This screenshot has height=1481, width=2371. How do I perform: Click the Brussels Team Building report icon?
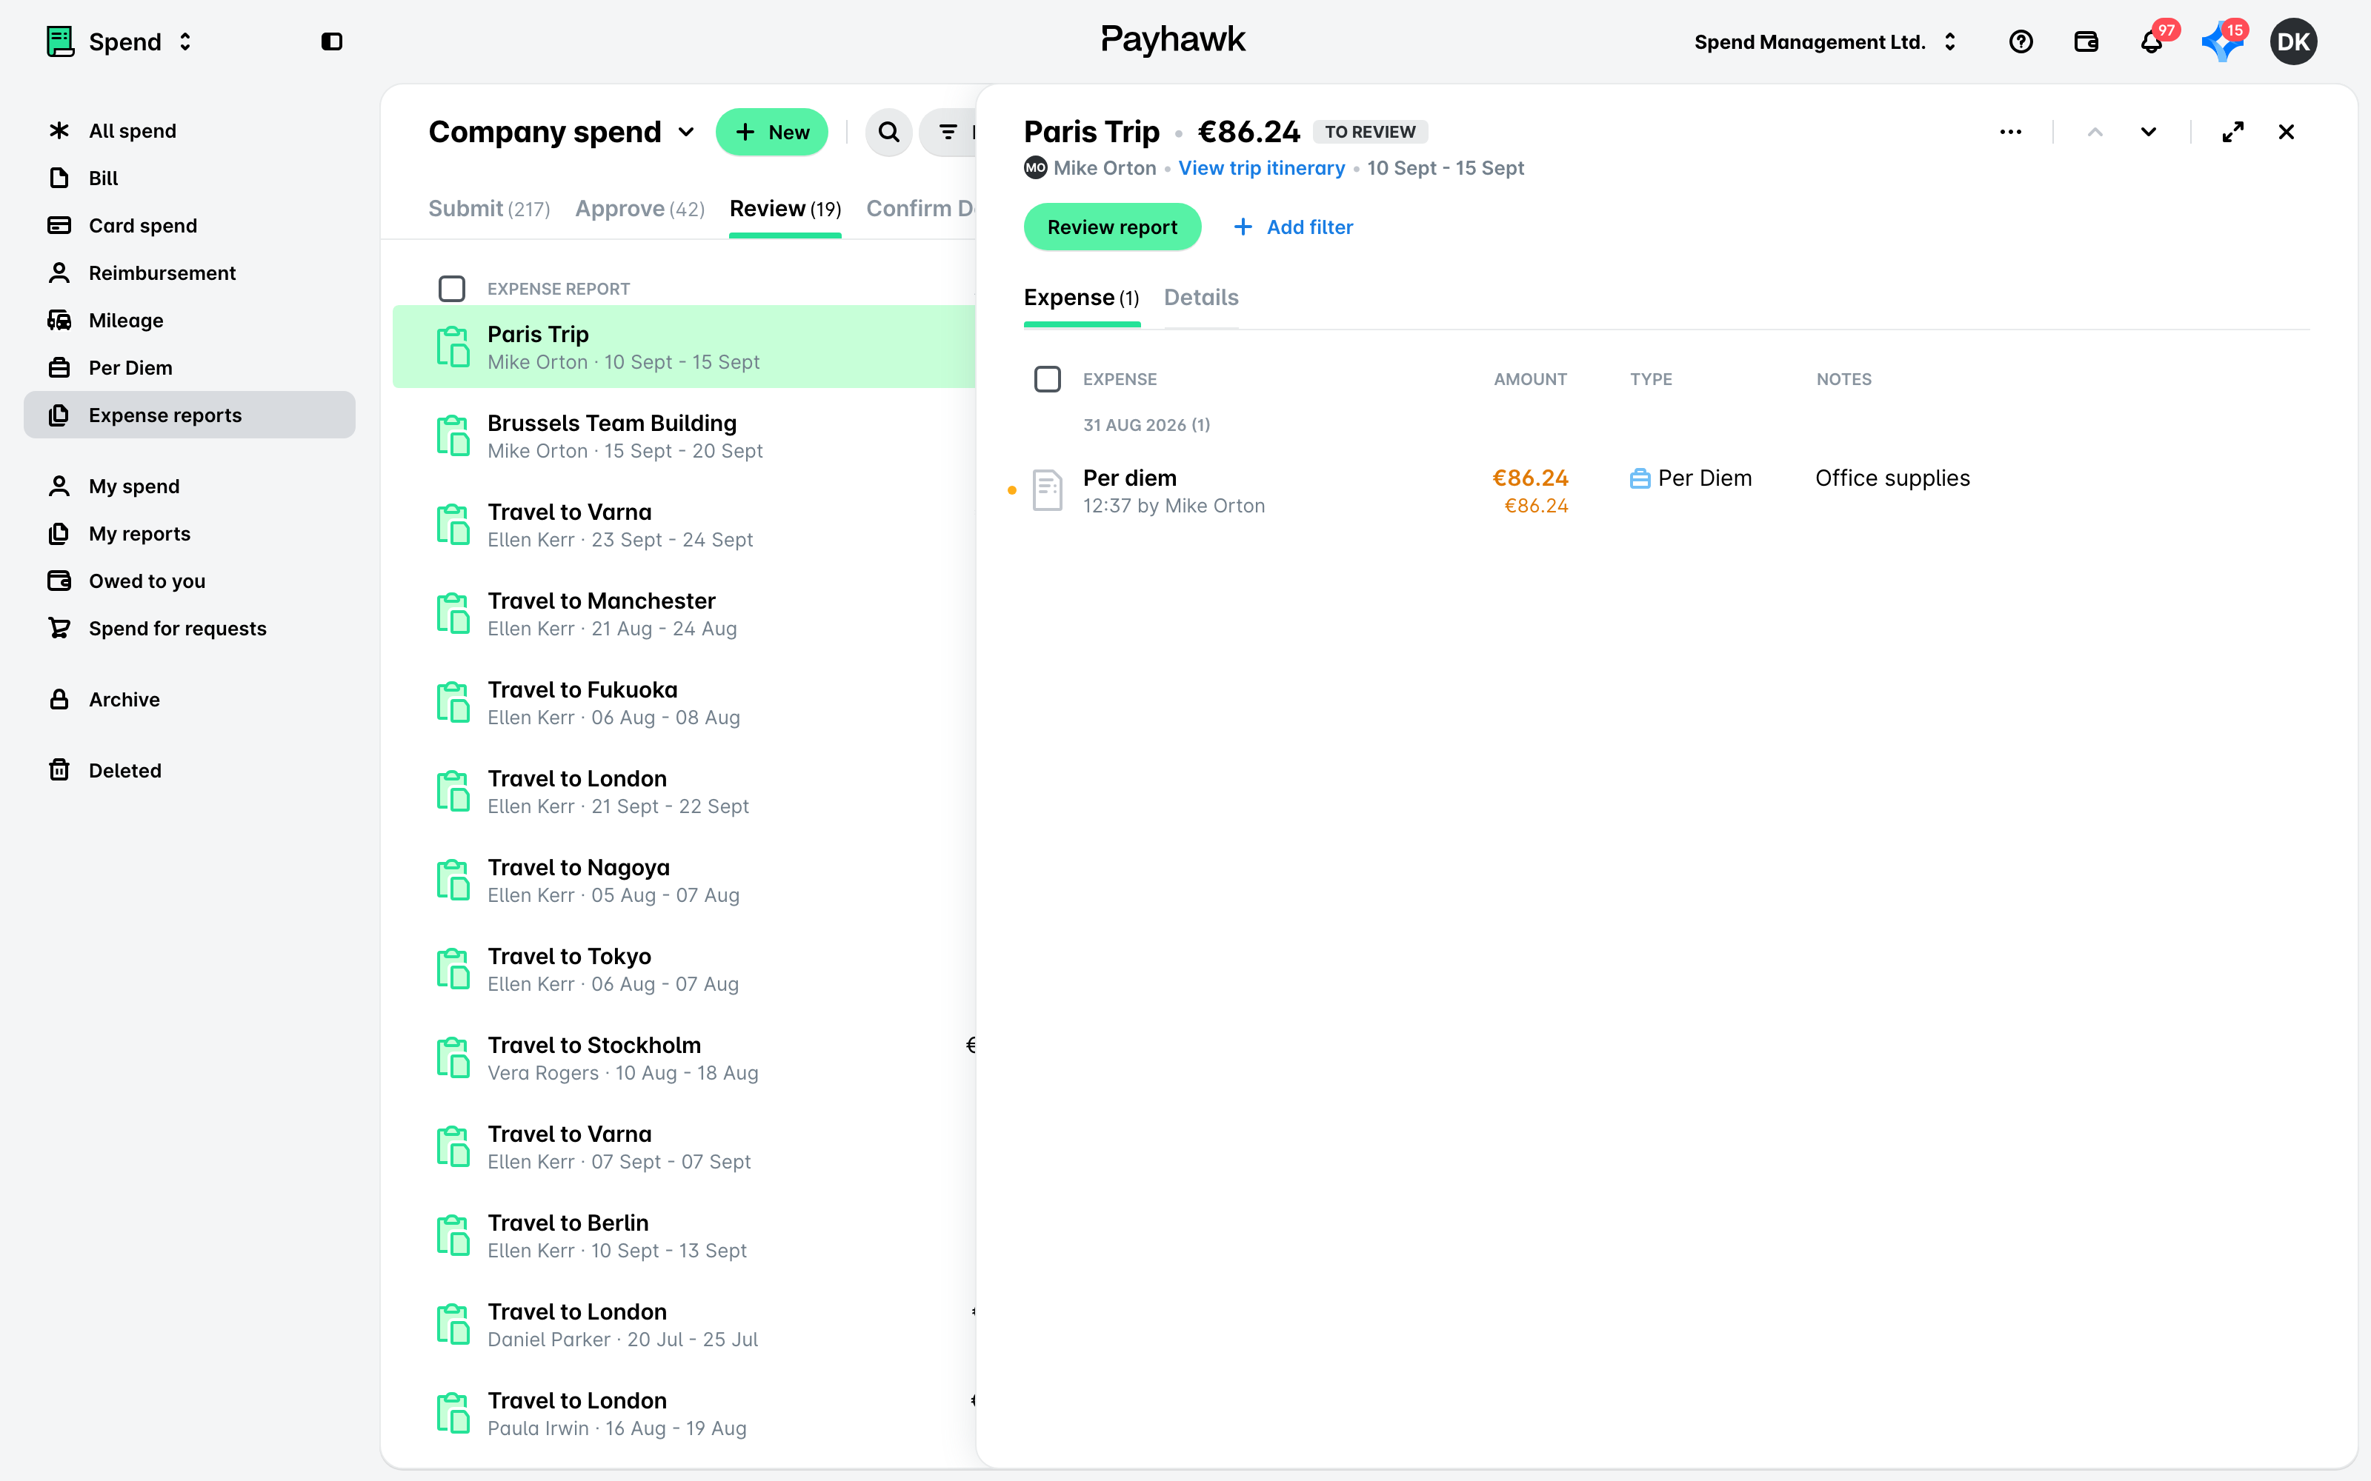click(453, 435)
